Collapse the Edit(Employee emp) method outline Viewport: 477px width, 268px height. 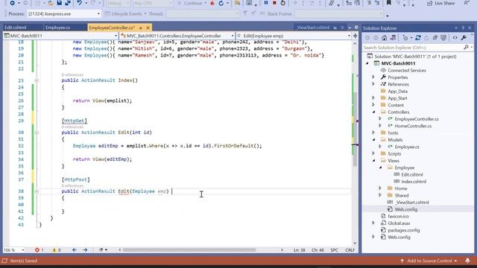[37, 191]
